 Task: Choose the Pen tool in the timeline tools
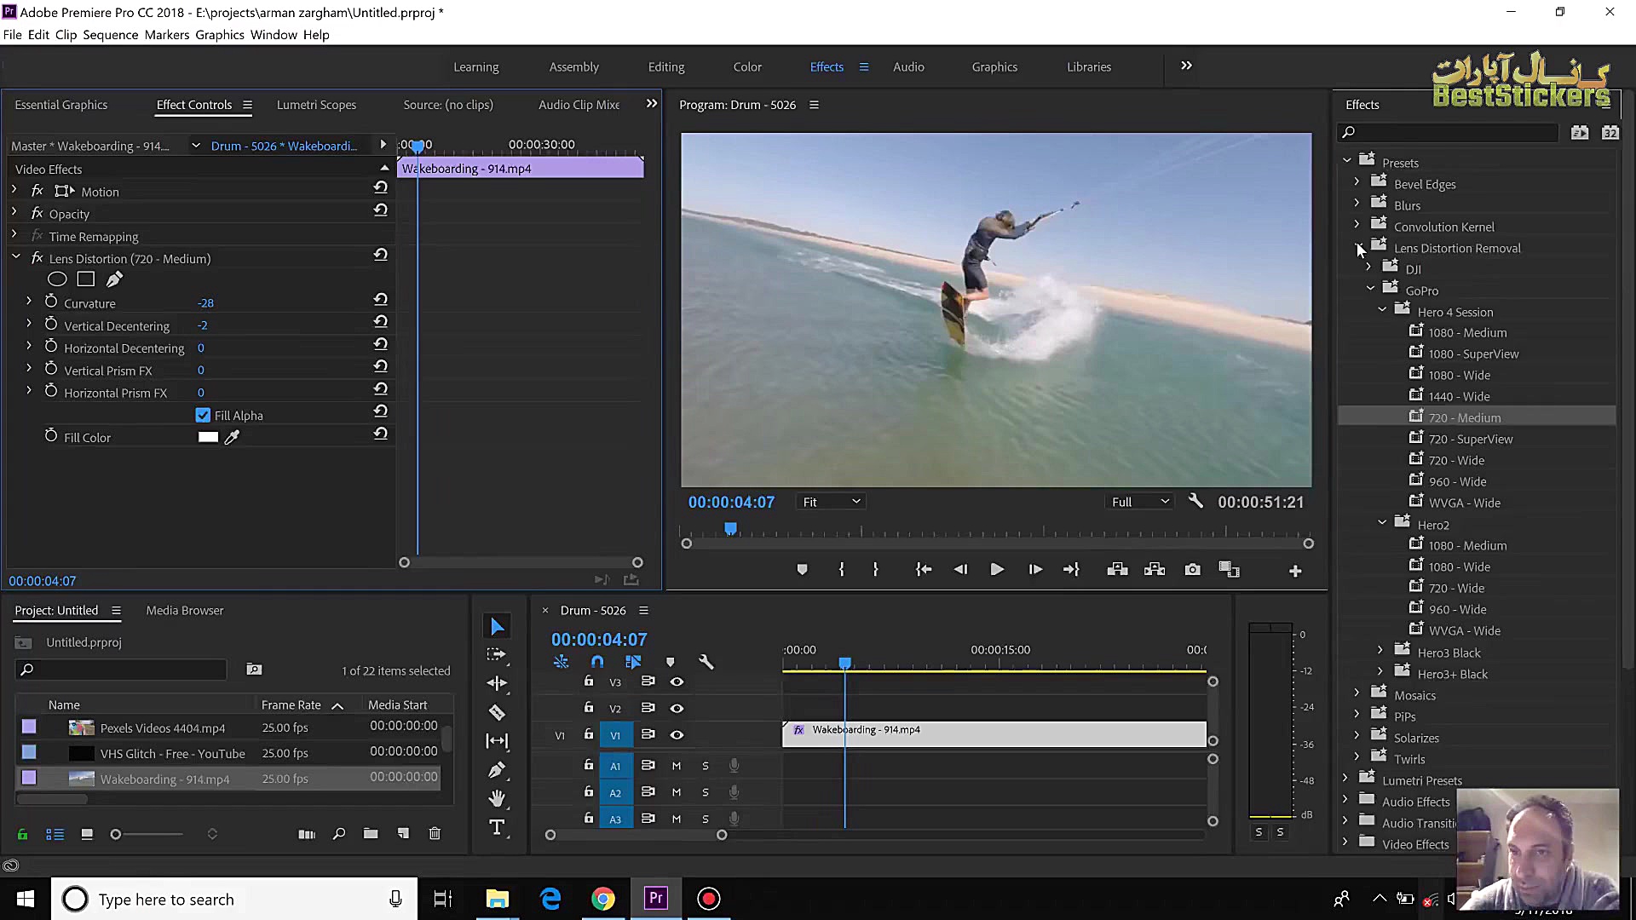pos(498,769)
